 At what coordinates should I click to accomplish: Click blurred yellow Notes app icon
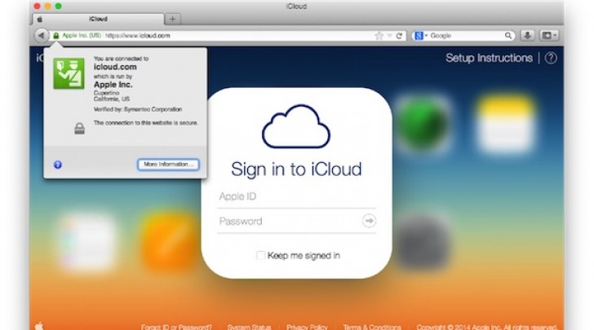506,125
